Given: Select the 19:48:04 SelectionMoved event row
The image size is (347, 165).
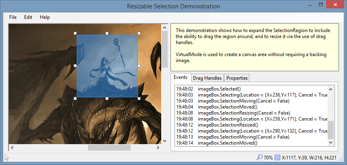Looking at the screenshot, I should [x=251, y=107].
